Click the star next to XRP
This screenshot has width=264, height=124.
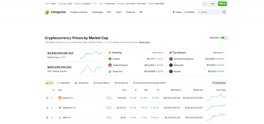pyautogui.click(x=47, y=118)
